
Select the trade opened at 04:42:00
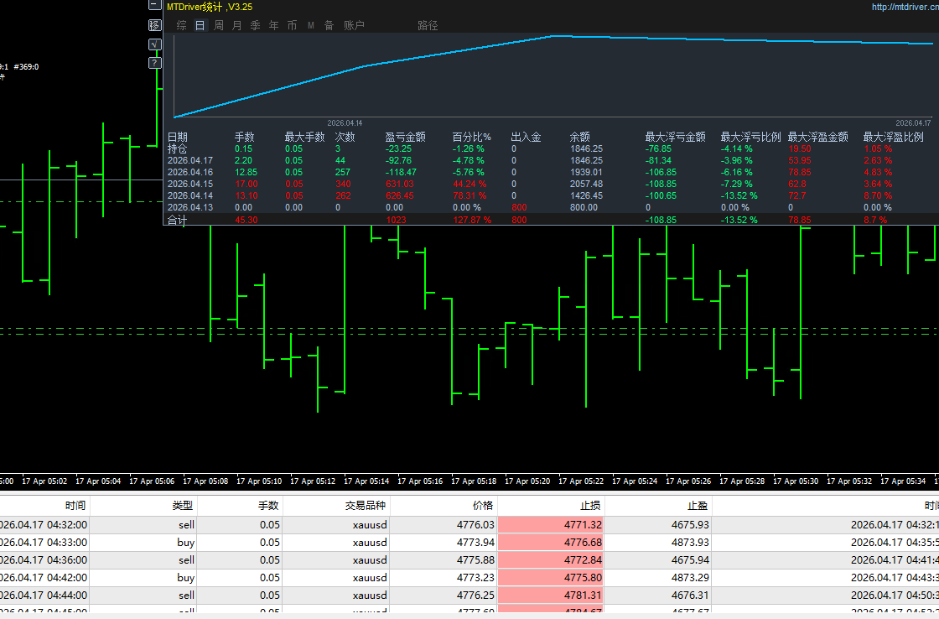coord(469,578)
